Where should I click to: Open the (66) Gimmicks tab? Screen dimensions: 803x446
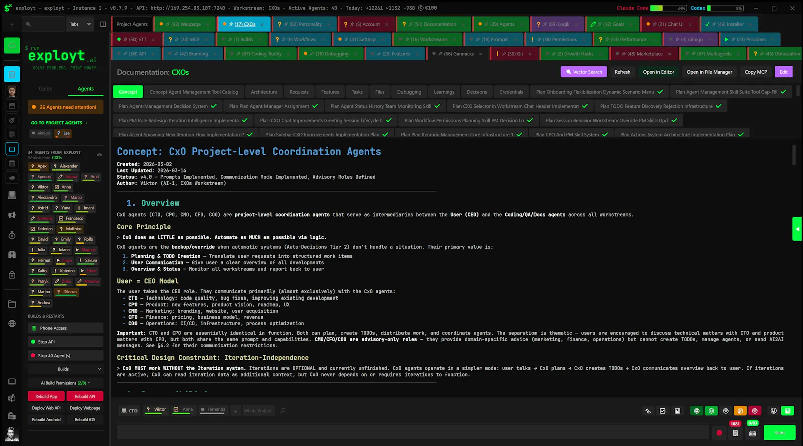pos(457,54)
